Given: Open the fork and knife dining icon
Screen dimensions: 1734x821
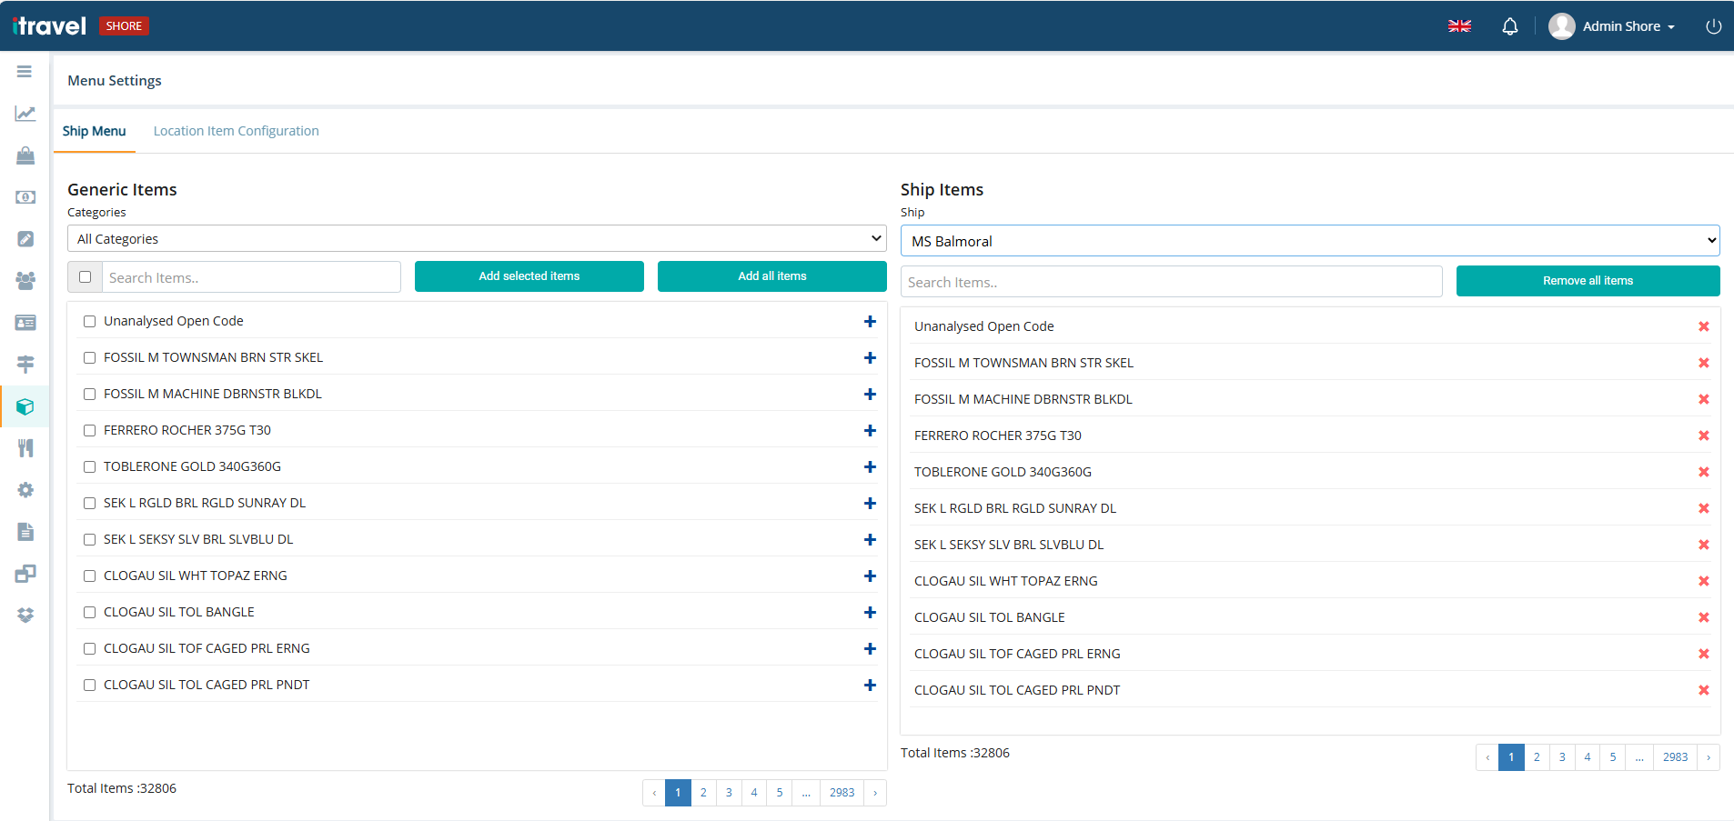Looking at the screenshot, I should point(25,447).
